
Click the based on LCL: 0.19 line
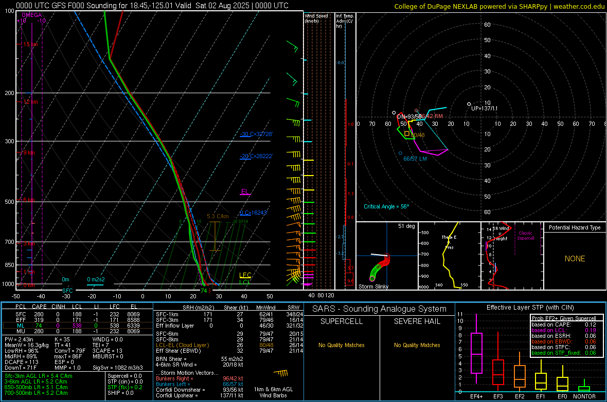tap(564, 330)
